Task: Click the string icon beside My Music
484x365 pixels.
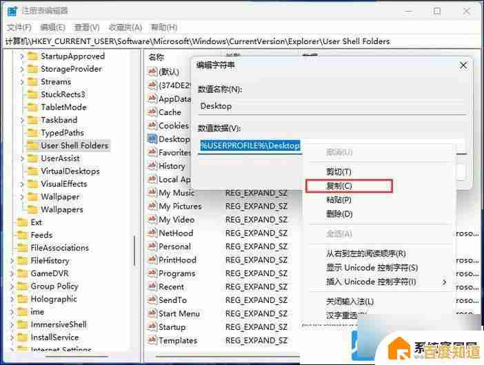Action: [x=152, y=192]
